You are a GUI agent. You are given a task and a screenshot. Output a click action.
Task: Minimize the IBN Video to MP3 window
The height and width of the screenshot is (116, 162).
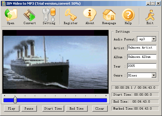pyautogui.click(x=148, y=3)
